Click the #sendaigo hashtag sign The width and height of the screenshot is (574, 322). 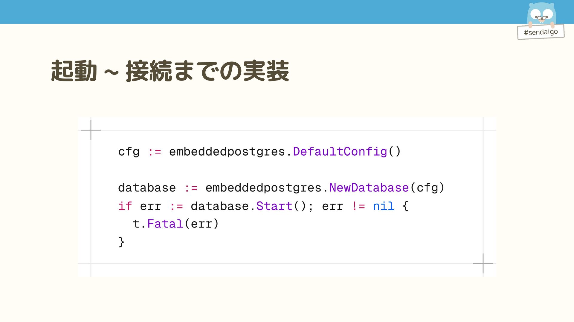point(541,32)
